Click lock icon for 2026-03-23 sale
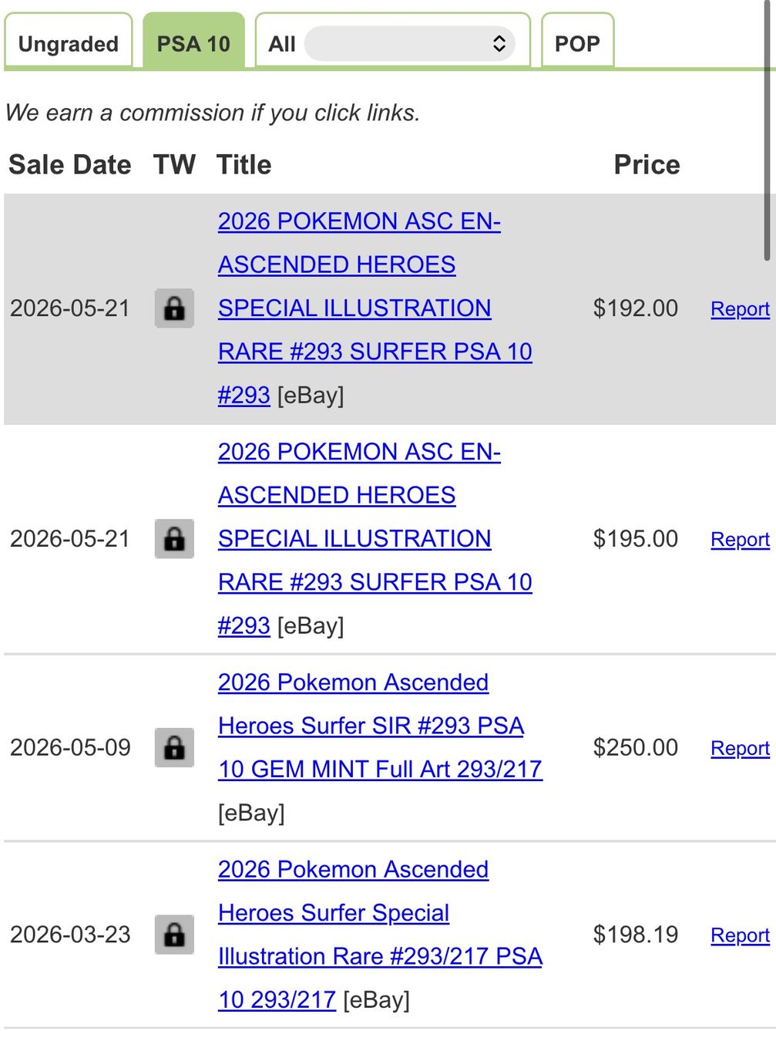This screenshot has width=776, height=1041. [x=174, y=935]
